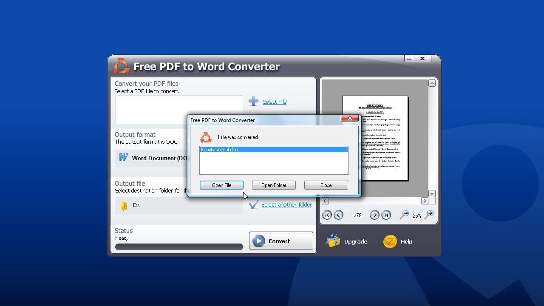Click the Word Document format icon
Image resolution: width=544 pixels, height=306 pixels.
[x=123, y=158]
